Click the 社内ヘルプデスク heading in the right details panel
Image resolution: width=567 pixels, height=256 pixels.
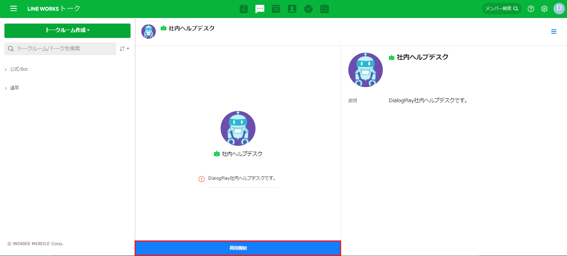click(422, 57)
